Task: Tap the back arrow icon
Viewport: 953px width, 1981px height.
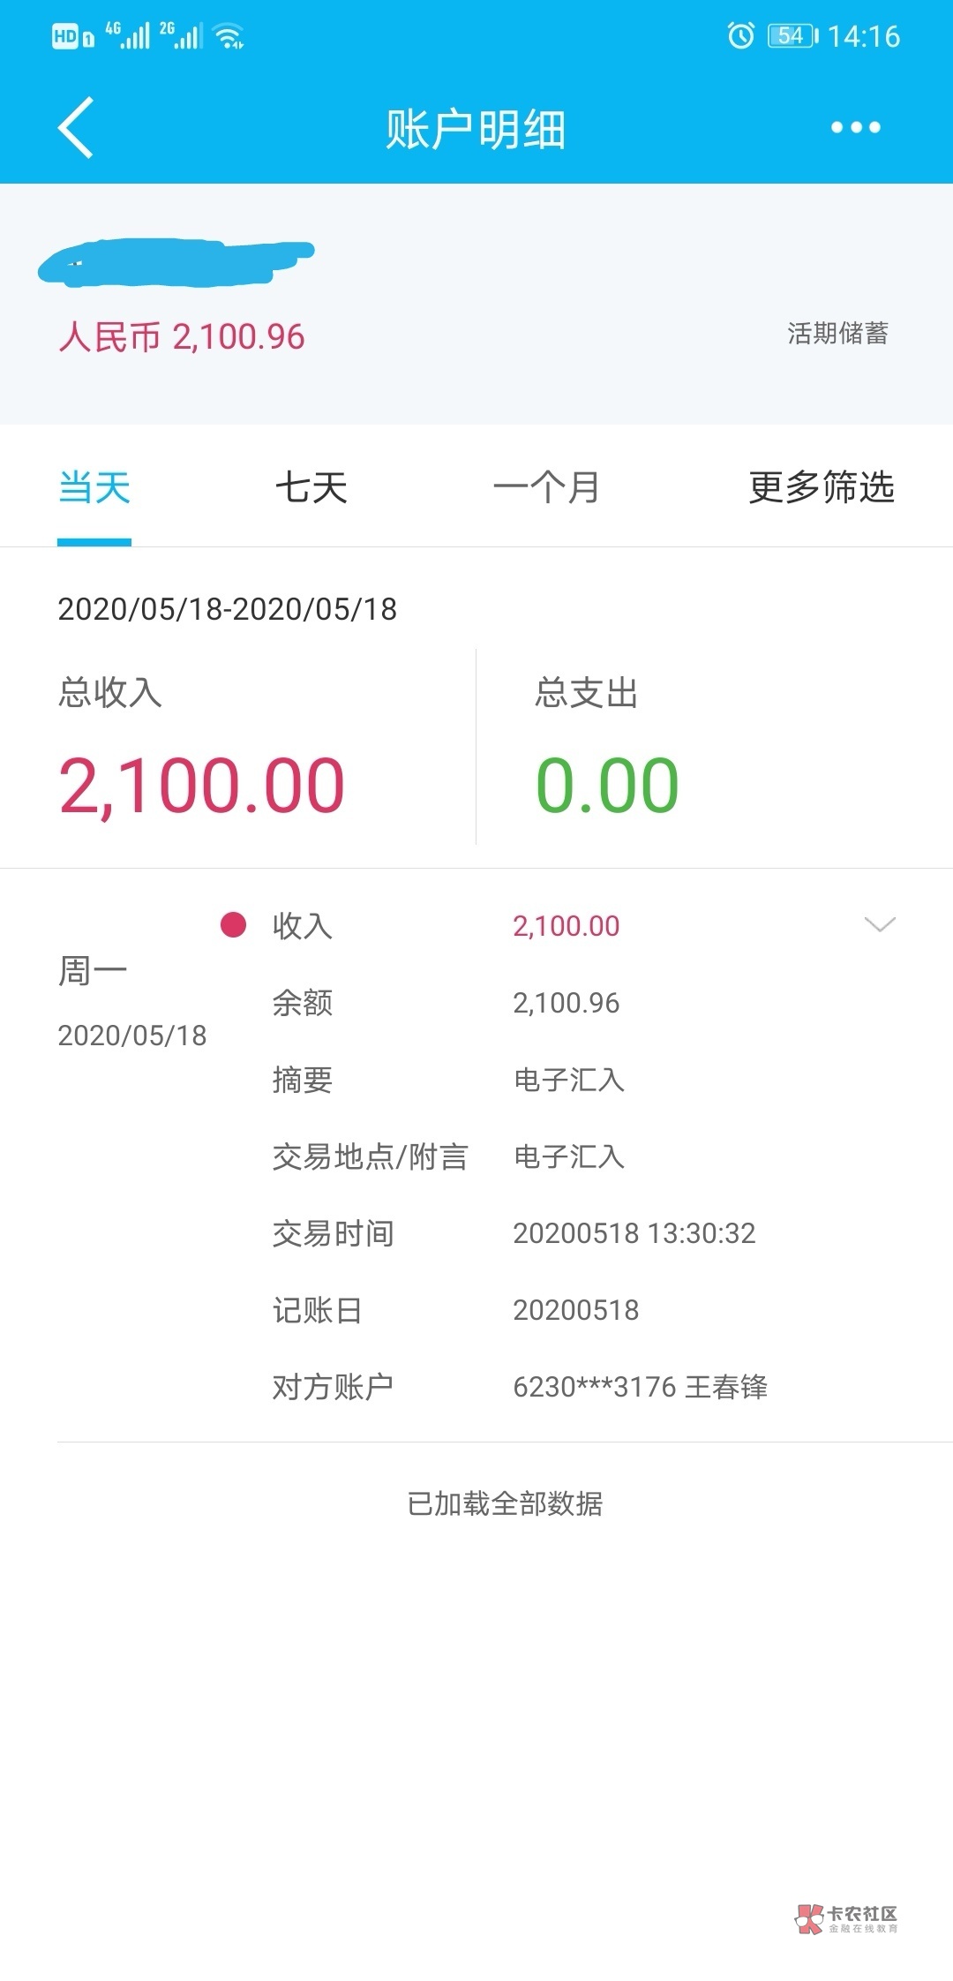Action: [76, 128]
